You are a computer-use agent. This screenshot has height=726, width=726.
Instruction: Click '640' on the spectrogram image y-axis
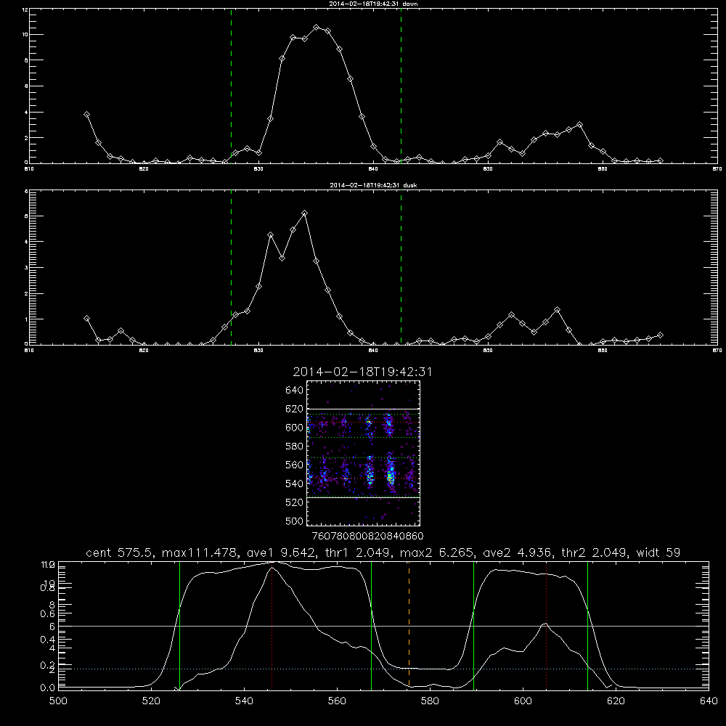(295, 390)
